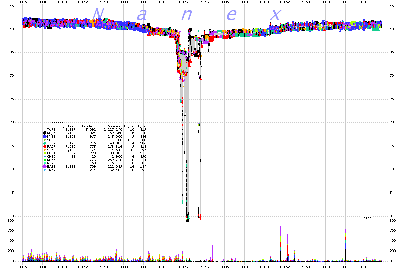Click NQNX shares value 259,750
The height and width of the screenshot is (269, 404).
click(x=115, y=160)
